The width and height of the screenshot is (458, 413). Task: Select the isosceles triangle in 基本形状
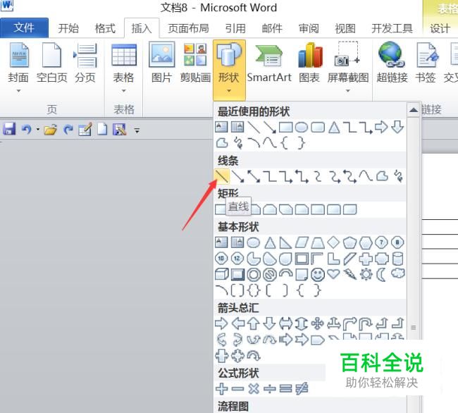click(270, 242)
